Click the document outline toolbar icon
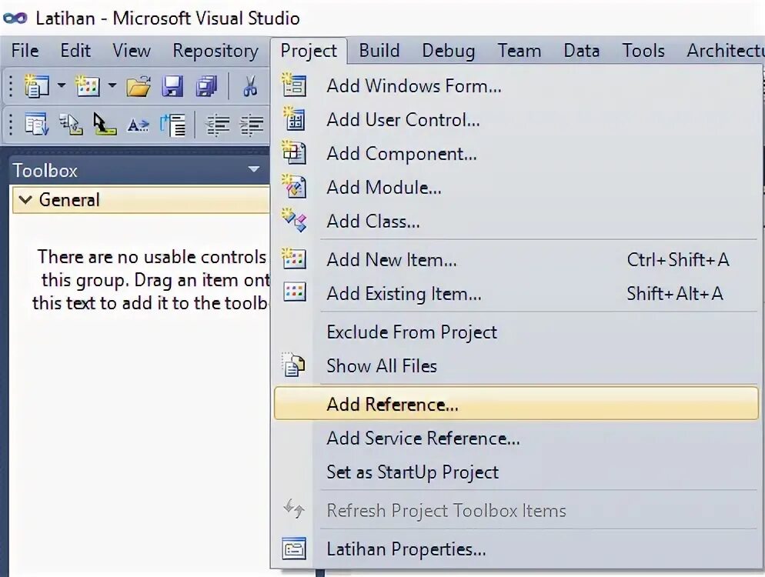The image size is (765, 577). point(172,125)
